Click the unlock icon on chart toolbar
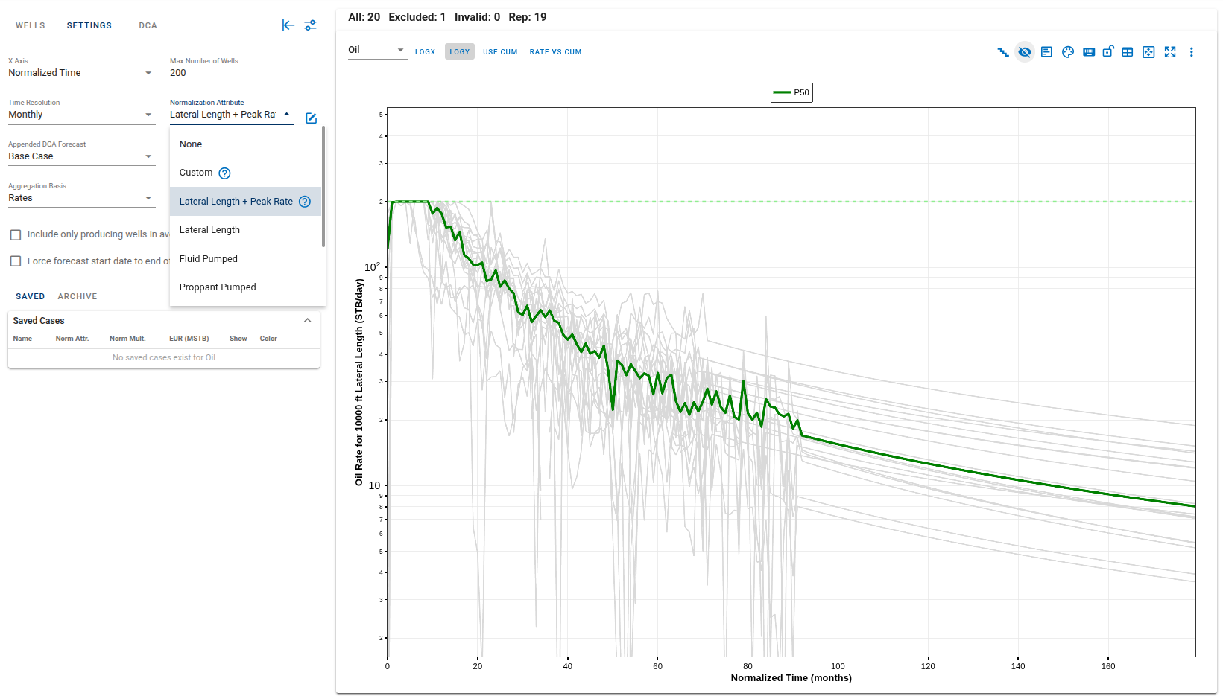 click(1108, 52)
